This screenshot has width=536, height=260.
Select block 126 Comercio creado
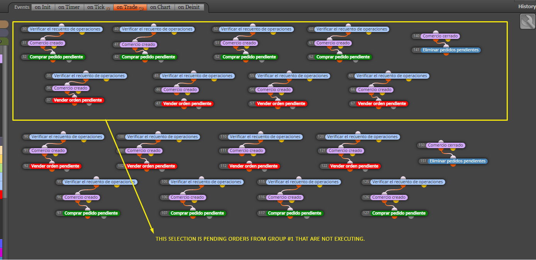click(385, 198)
